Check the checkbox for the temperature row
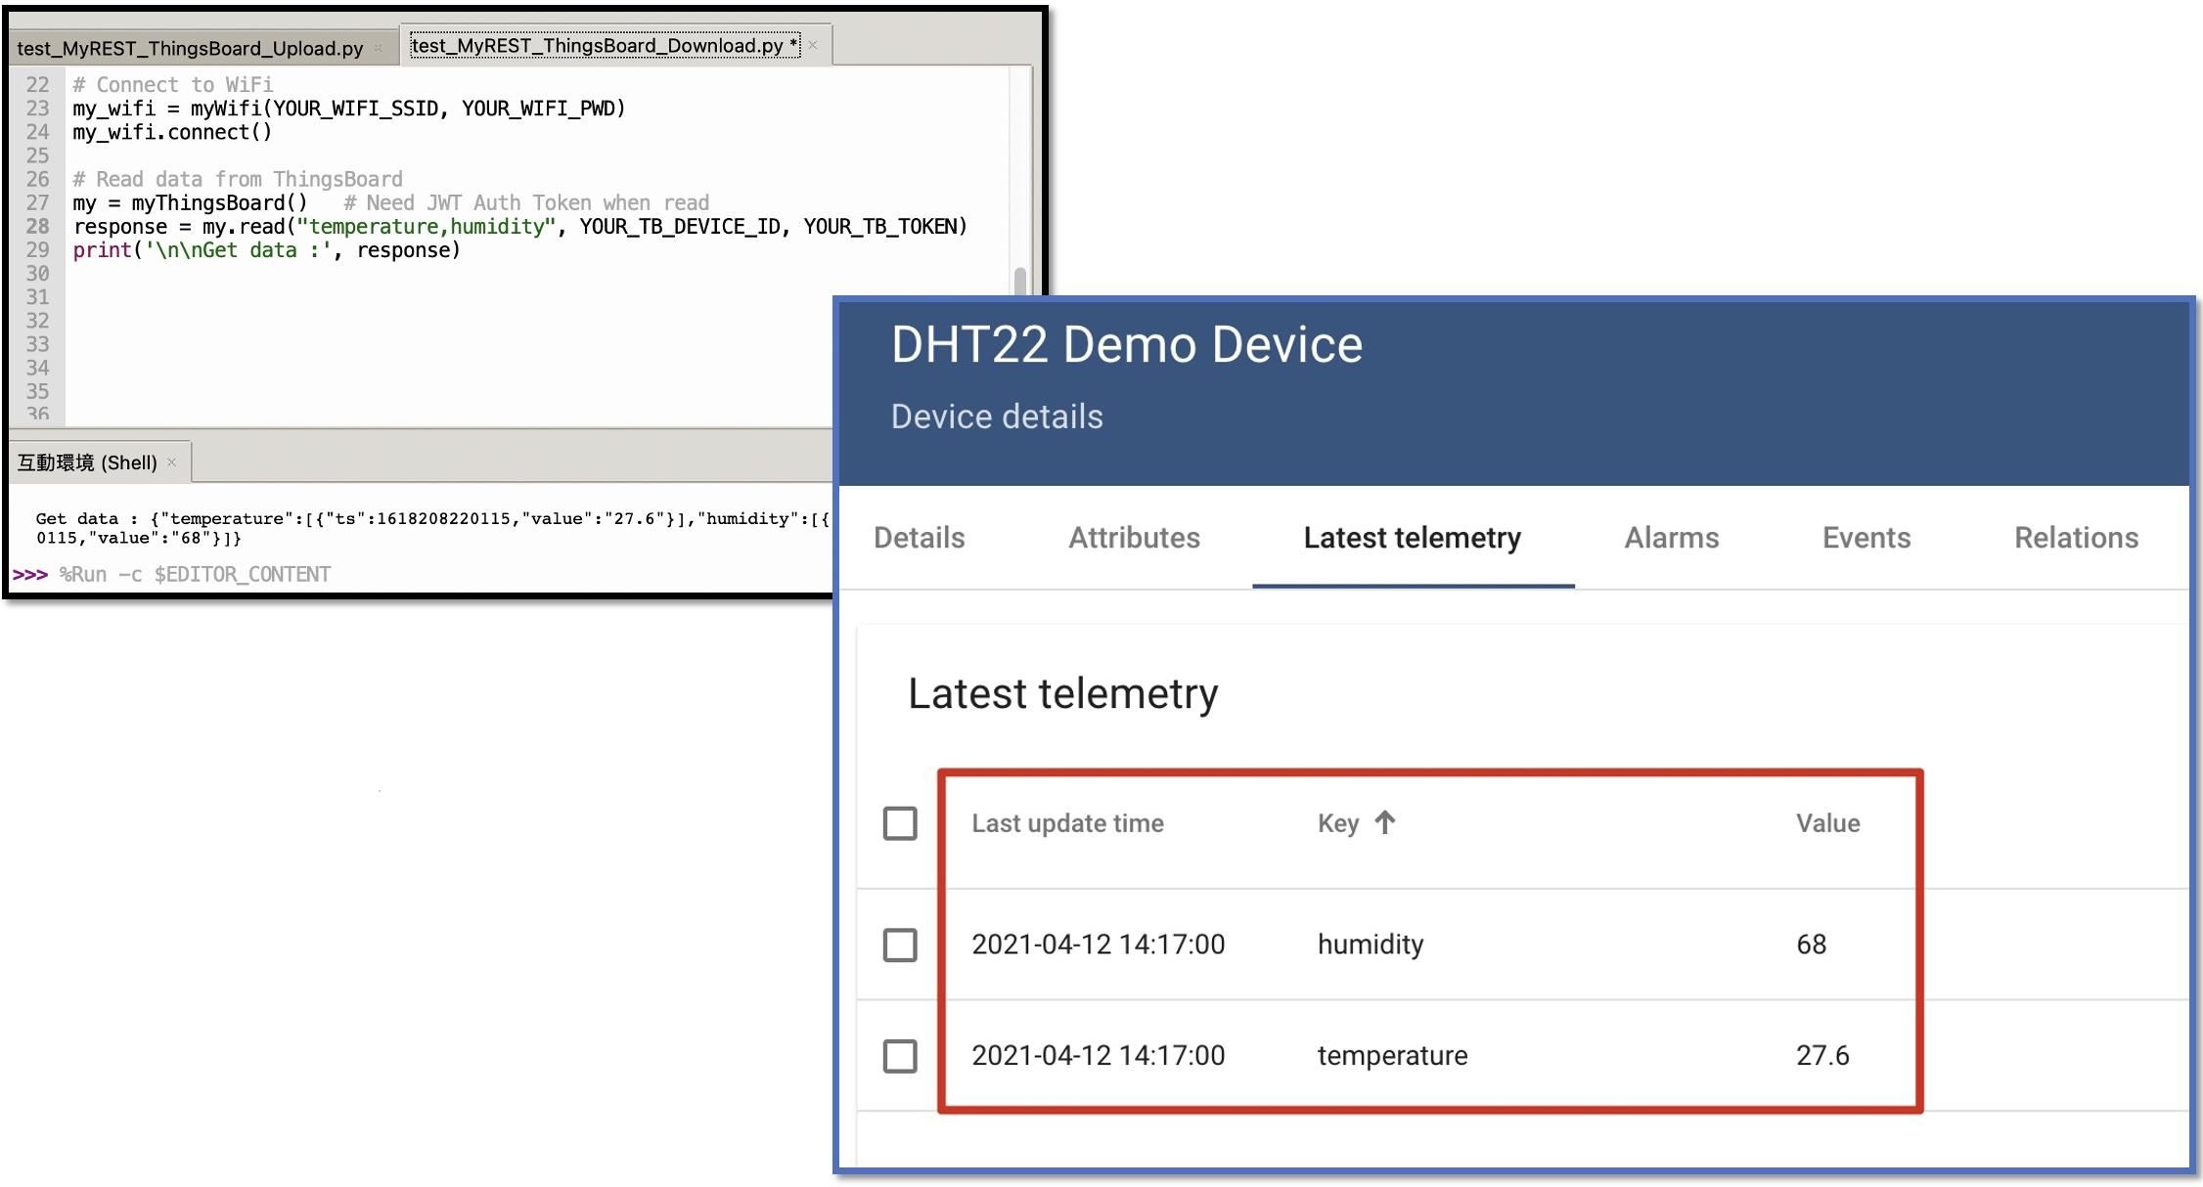 898,1056
